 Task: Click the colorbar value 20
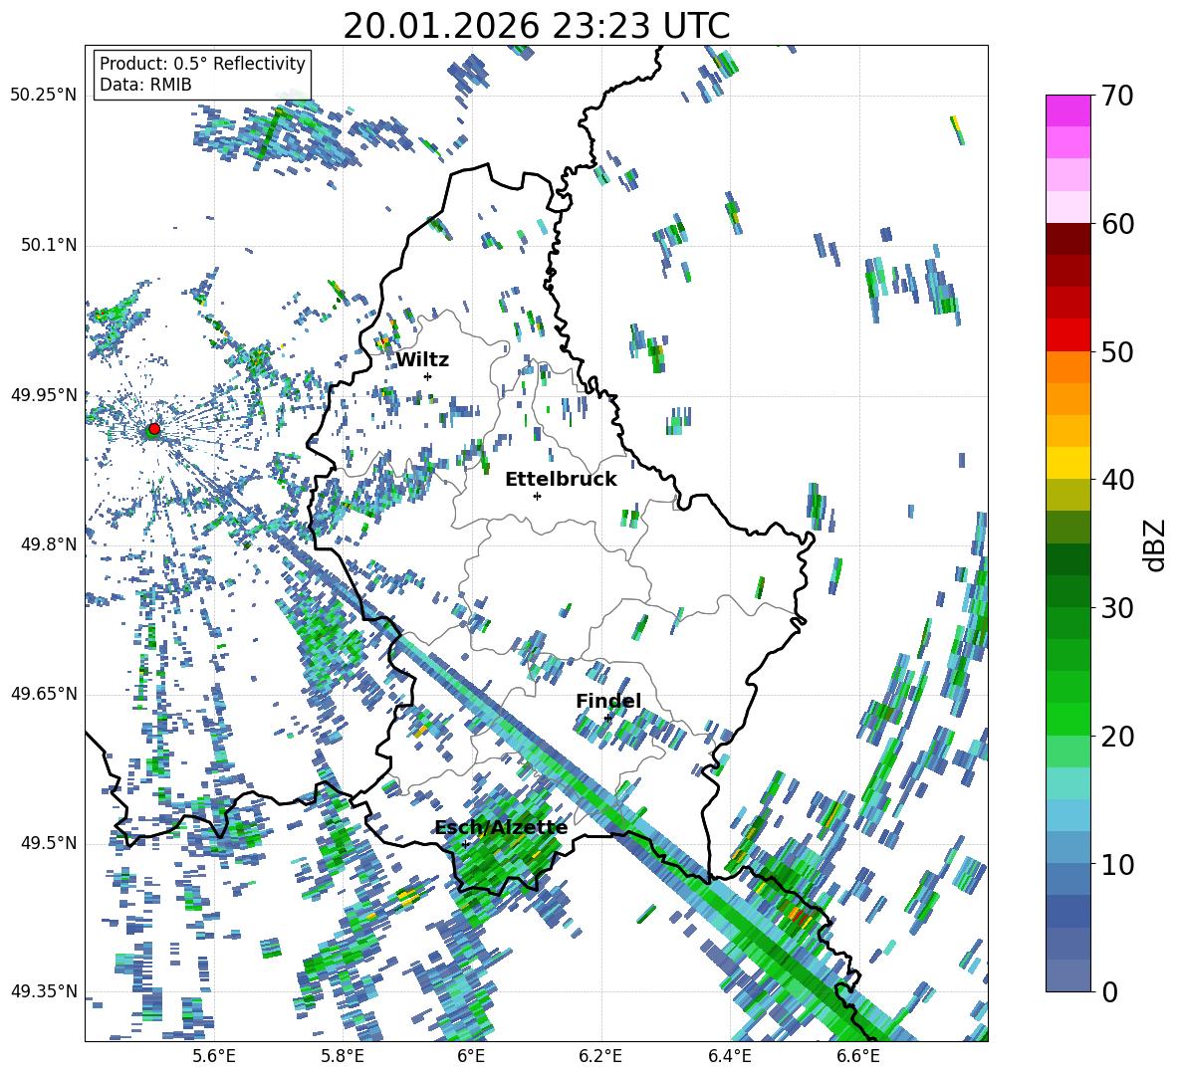pos(1117,736)
